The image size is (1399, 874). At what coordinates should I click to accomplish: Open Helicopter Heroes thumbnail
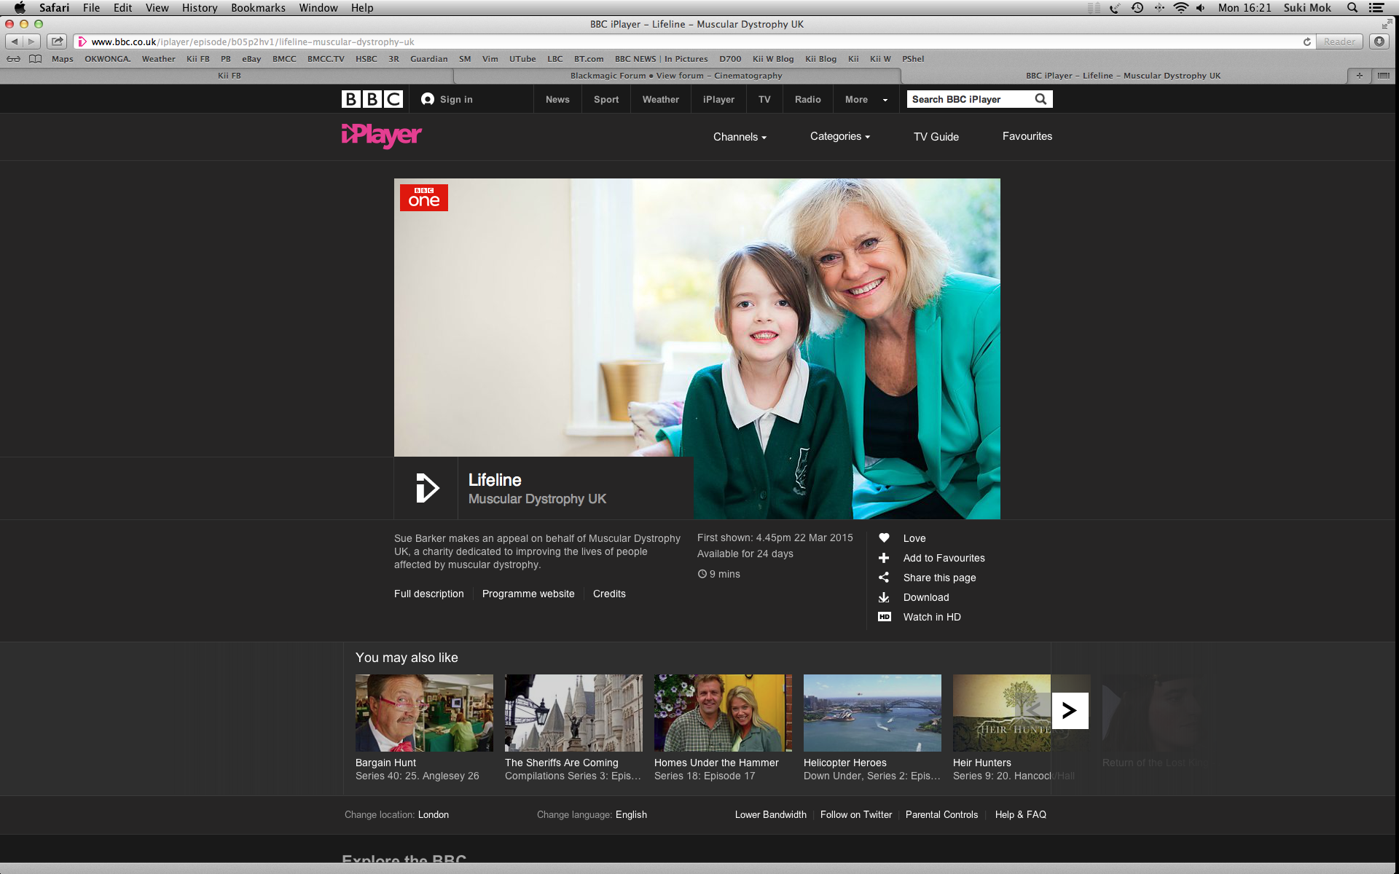(x=872, y=712)
